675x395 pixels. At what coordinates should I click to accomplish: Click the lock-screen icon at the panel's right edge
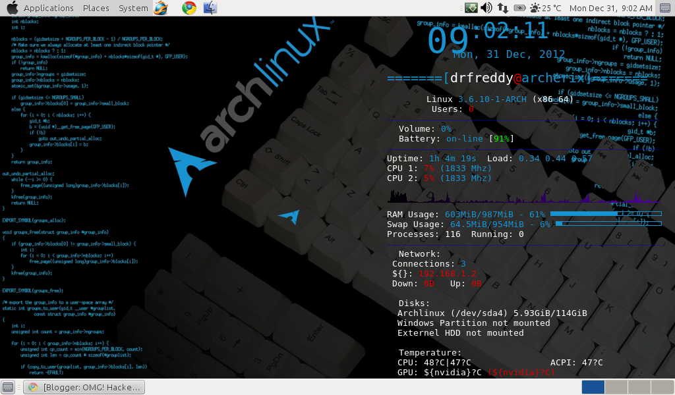[x=664, y=8]
